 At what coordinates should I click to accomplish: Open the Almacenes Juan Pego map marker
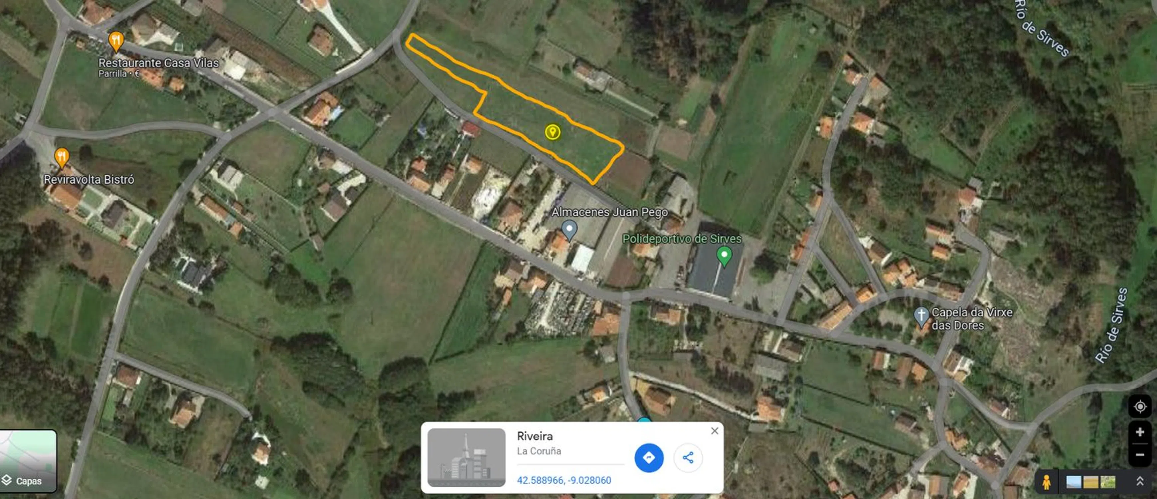click(x=570, y=231)
